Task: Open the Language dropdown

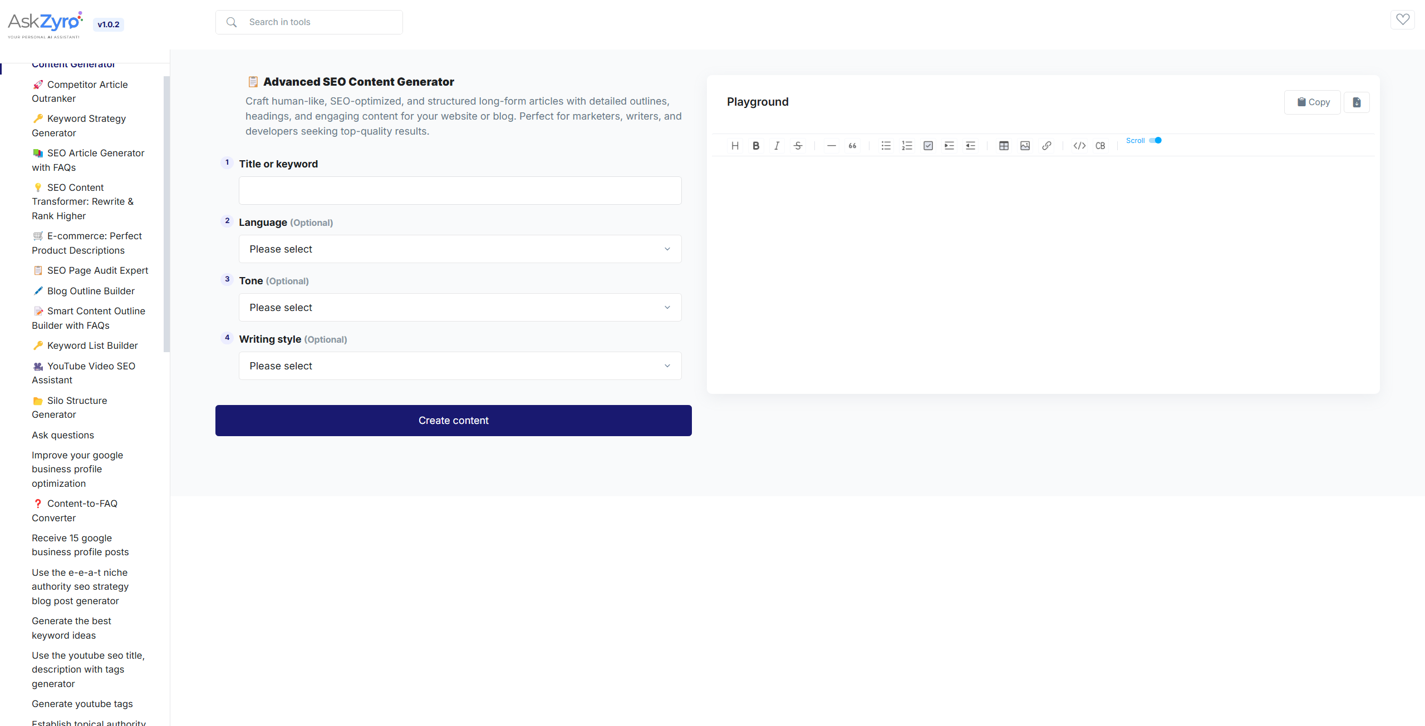Action: coord(460,249)
